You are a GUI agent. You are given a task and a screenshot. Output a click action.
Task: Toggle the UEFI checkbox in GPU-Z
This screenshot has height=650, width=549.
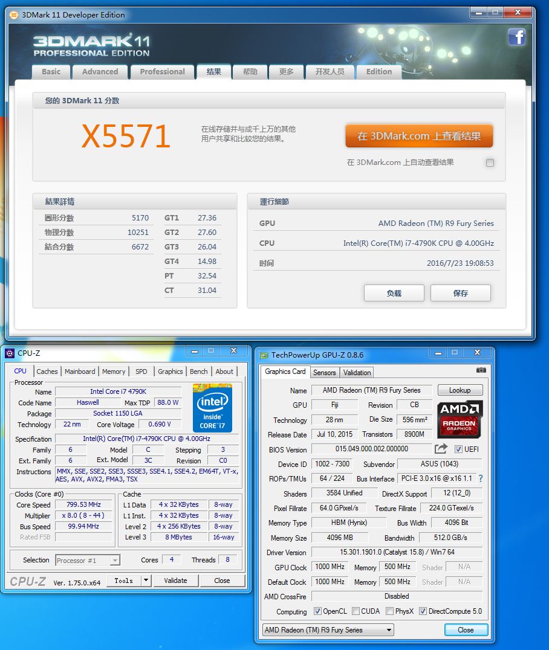[x=458, y=449]
